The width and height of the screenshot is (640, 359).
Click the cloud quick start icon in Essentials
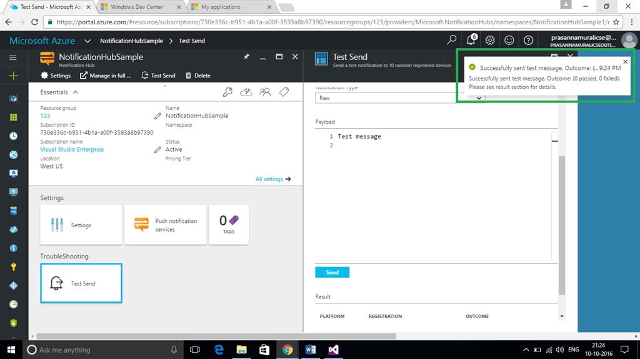coord(246,92)
